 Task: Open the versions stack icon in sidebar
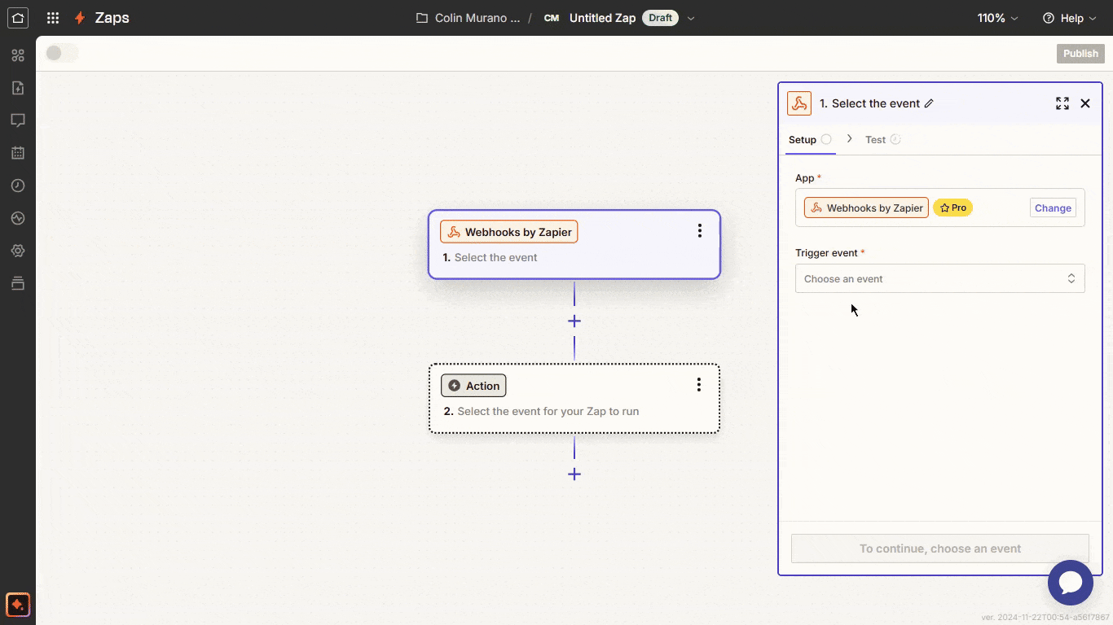coord(18,283)
